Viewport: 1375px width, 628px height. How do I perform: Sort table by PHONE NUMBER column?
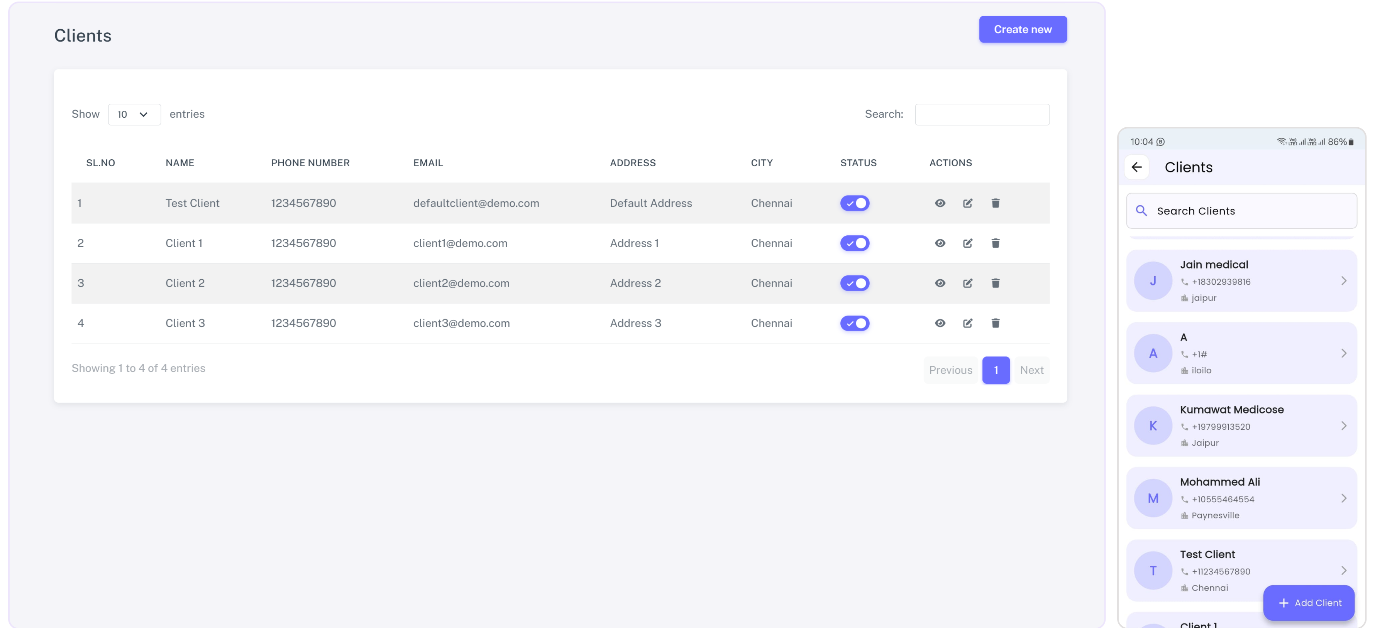310,163
